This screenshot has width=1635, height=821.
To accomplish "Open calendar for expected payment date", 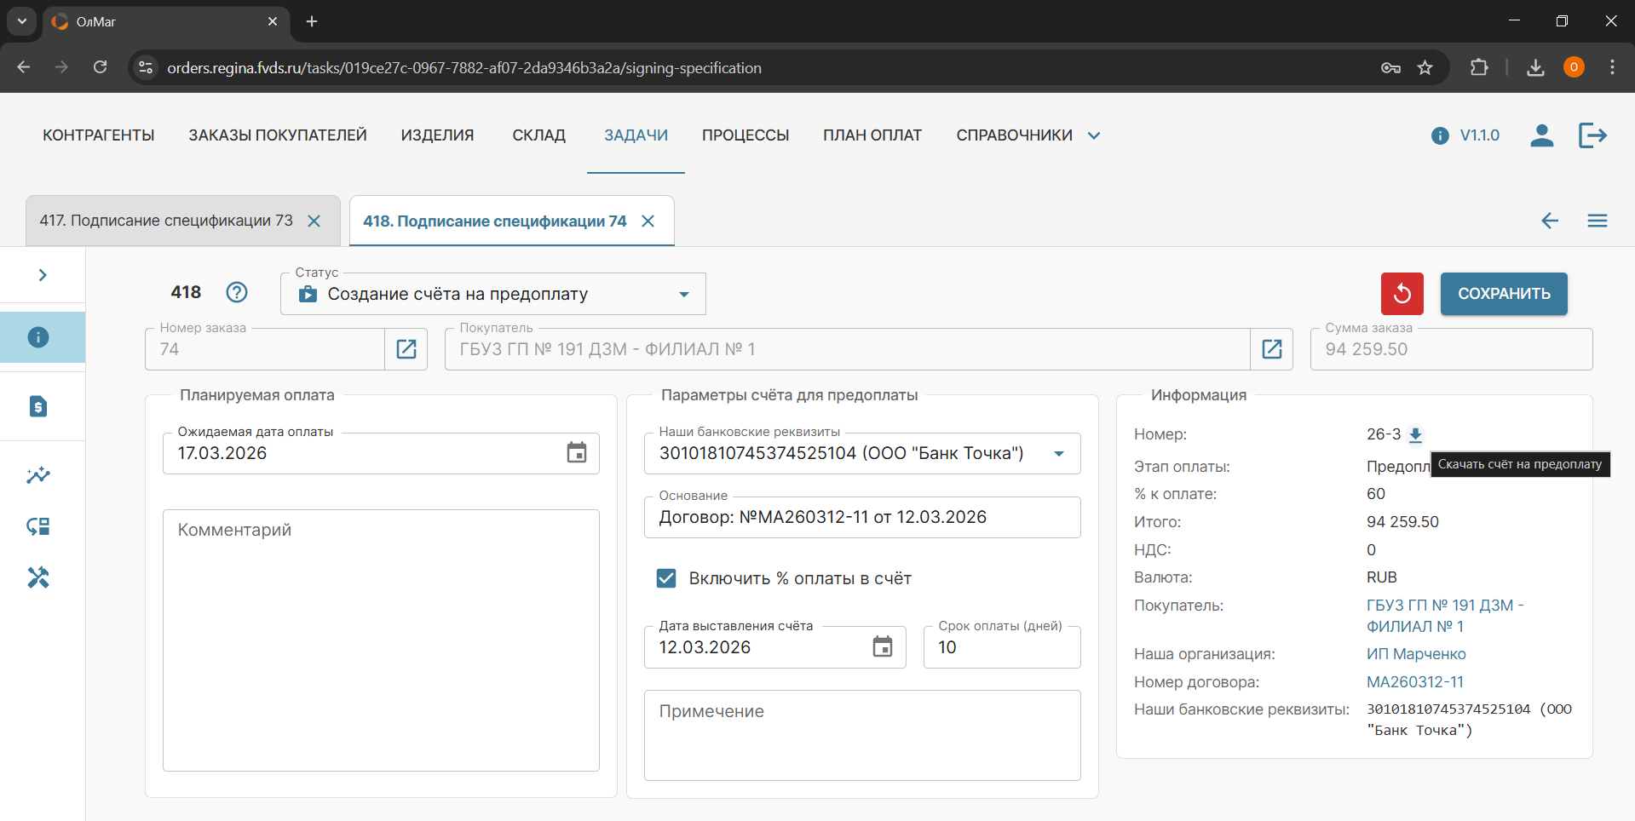I will pos(577,453).
